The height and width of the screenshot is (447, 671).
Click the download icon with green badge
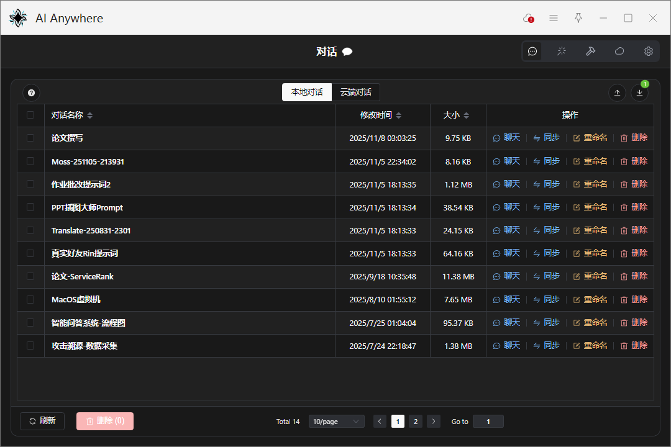(x=639, y=93)
